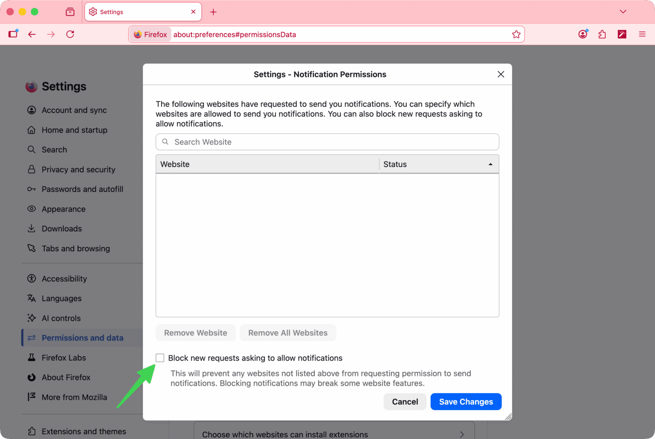Screen dimensions: 655x439
Task: Click Save Changes button
Action: coord(466,402)
